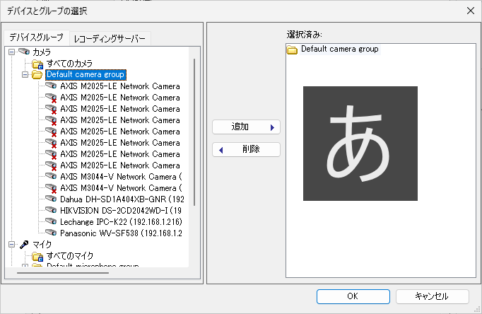The image size is (482, 314).
Task: Open the レコーディングサーバー tab
Action: click(110, 39)
